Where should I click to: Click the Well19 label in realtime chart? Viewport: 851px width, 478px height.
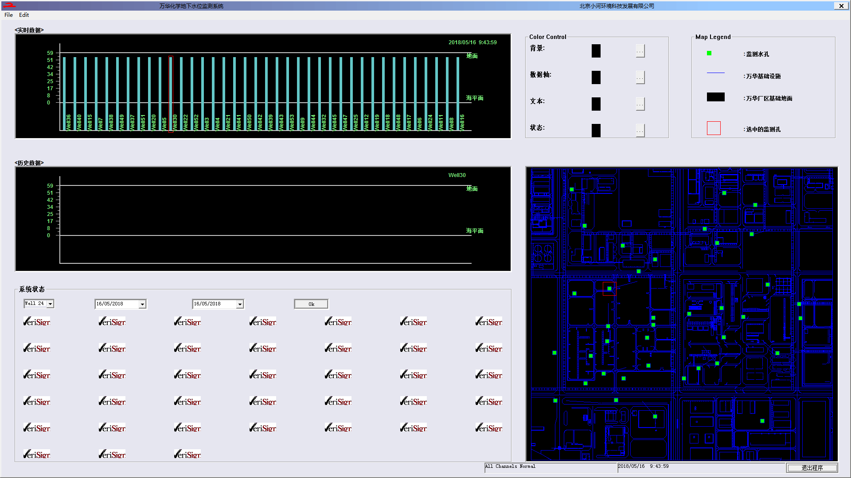pos(377,122)
